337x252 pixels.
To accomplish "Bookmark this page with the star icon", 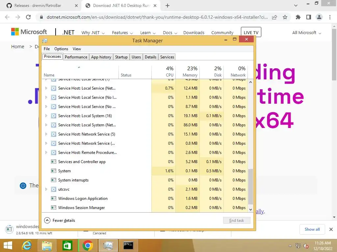I will click(x=285, y=17).
